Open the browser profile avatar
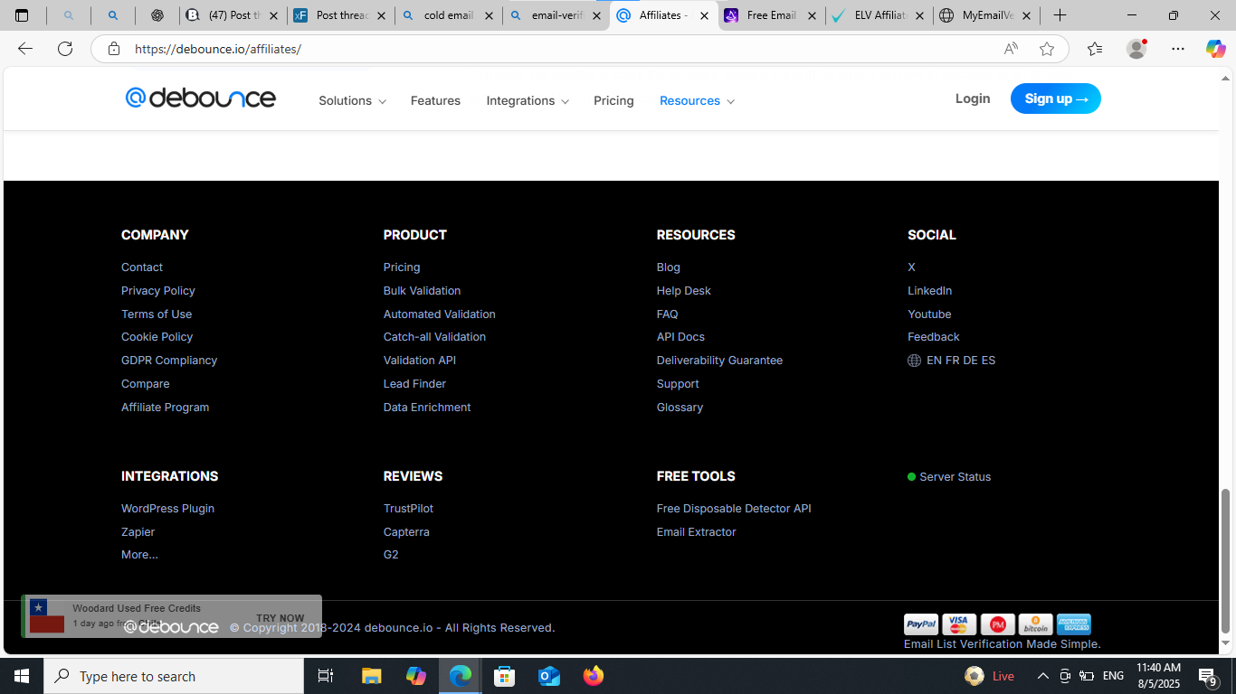The width and height of the screenshot is (1236, 694). [x=1136, y=49]
